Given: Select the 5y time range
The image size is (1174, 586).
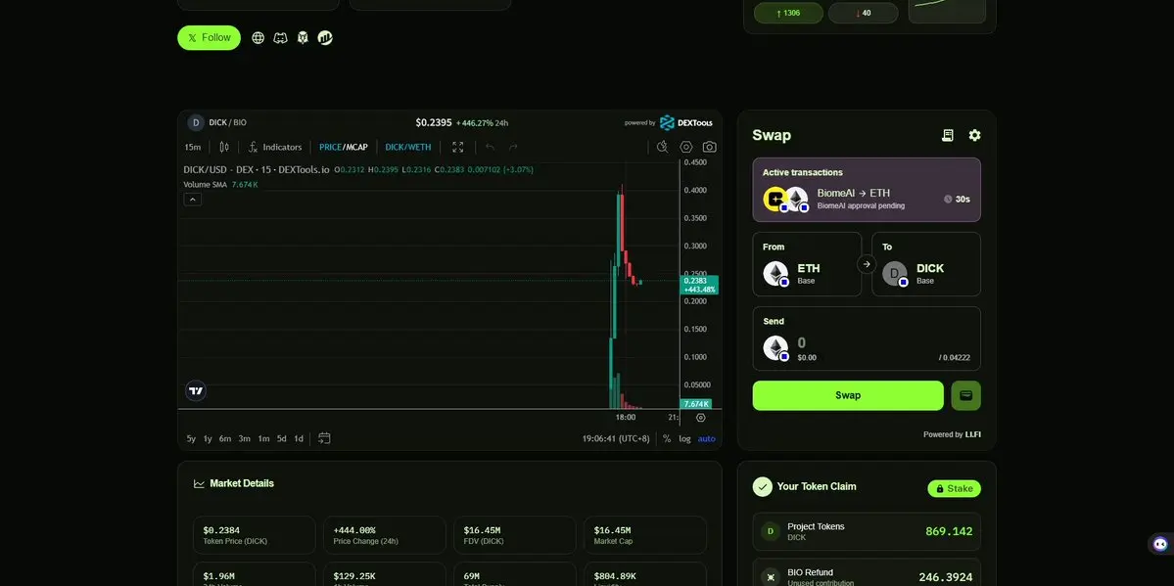Looking at the screenshot, I should point(191,438).
